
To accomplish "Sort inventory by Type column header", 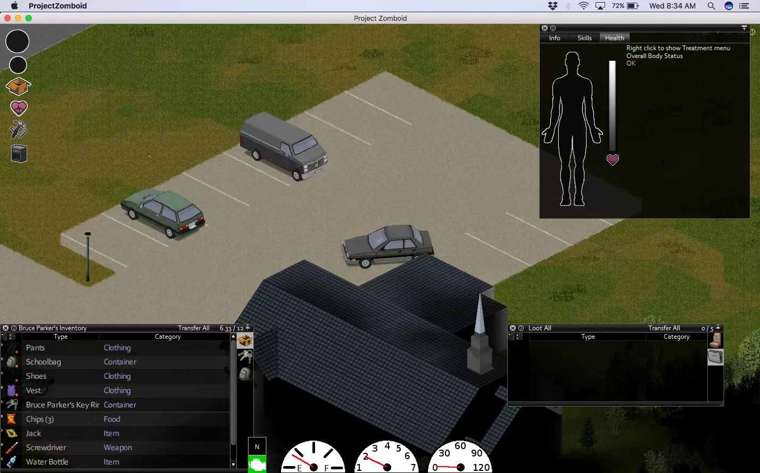I will (x=61, y=337).
